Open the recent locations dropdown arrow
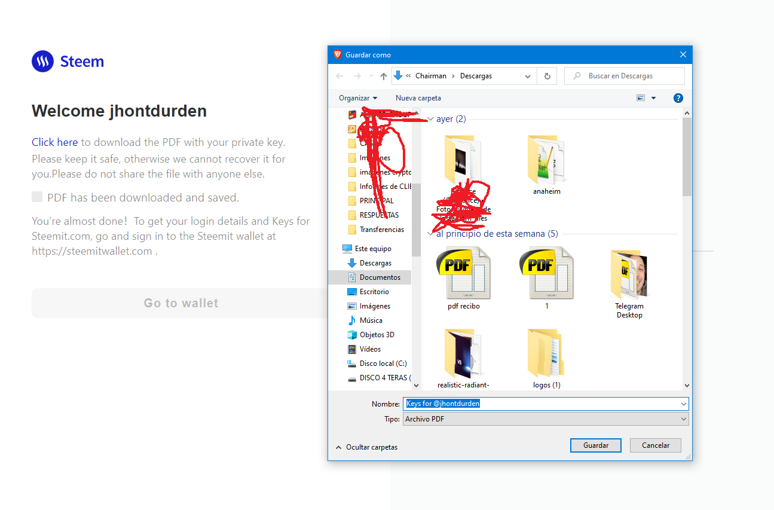The height and width of the screenshot is (510, 774). coord(371,76)
